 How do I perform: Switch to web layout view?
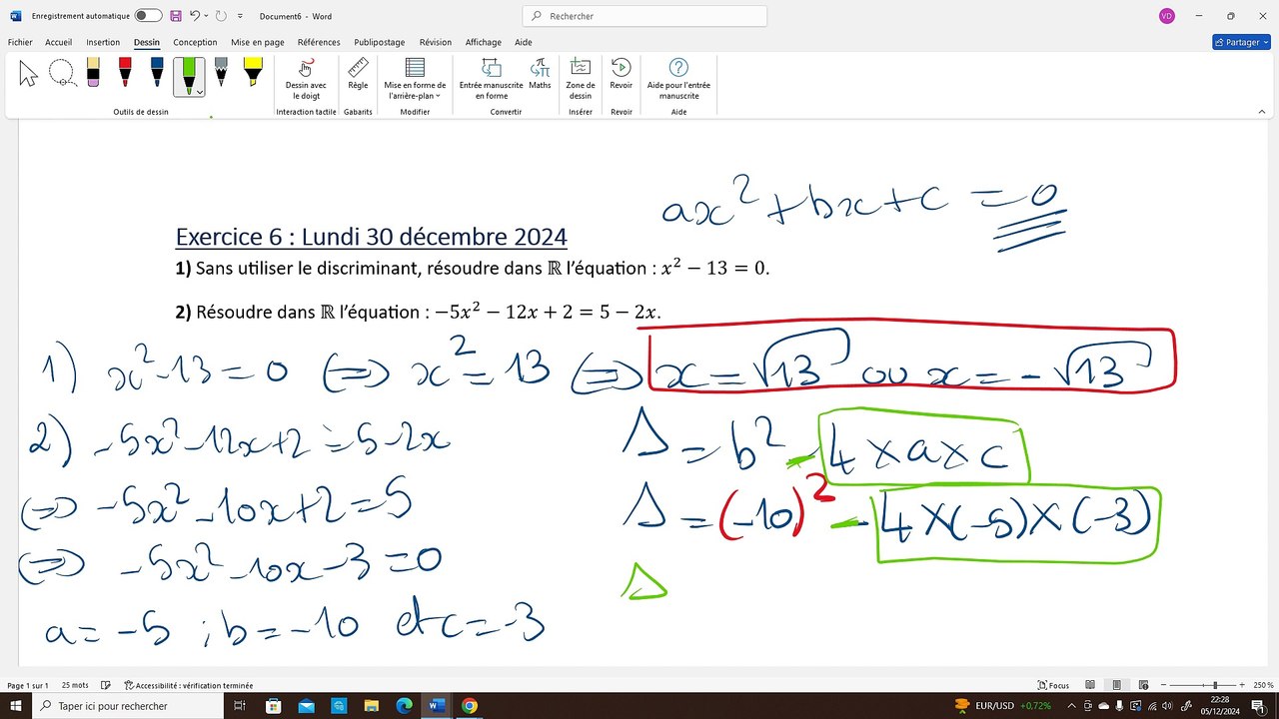pyautogui.click(x=1144, y=686)
